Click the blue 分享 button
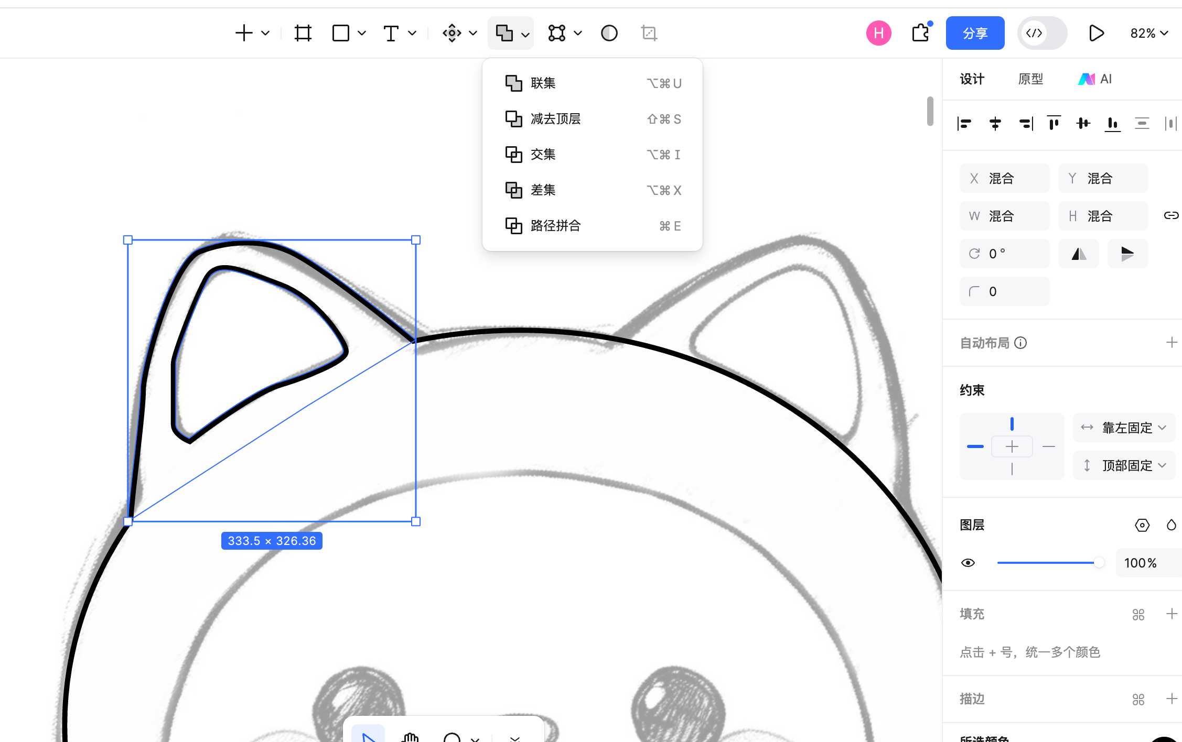This screenshot has height=742, width=1182. (x=975, y=33)
